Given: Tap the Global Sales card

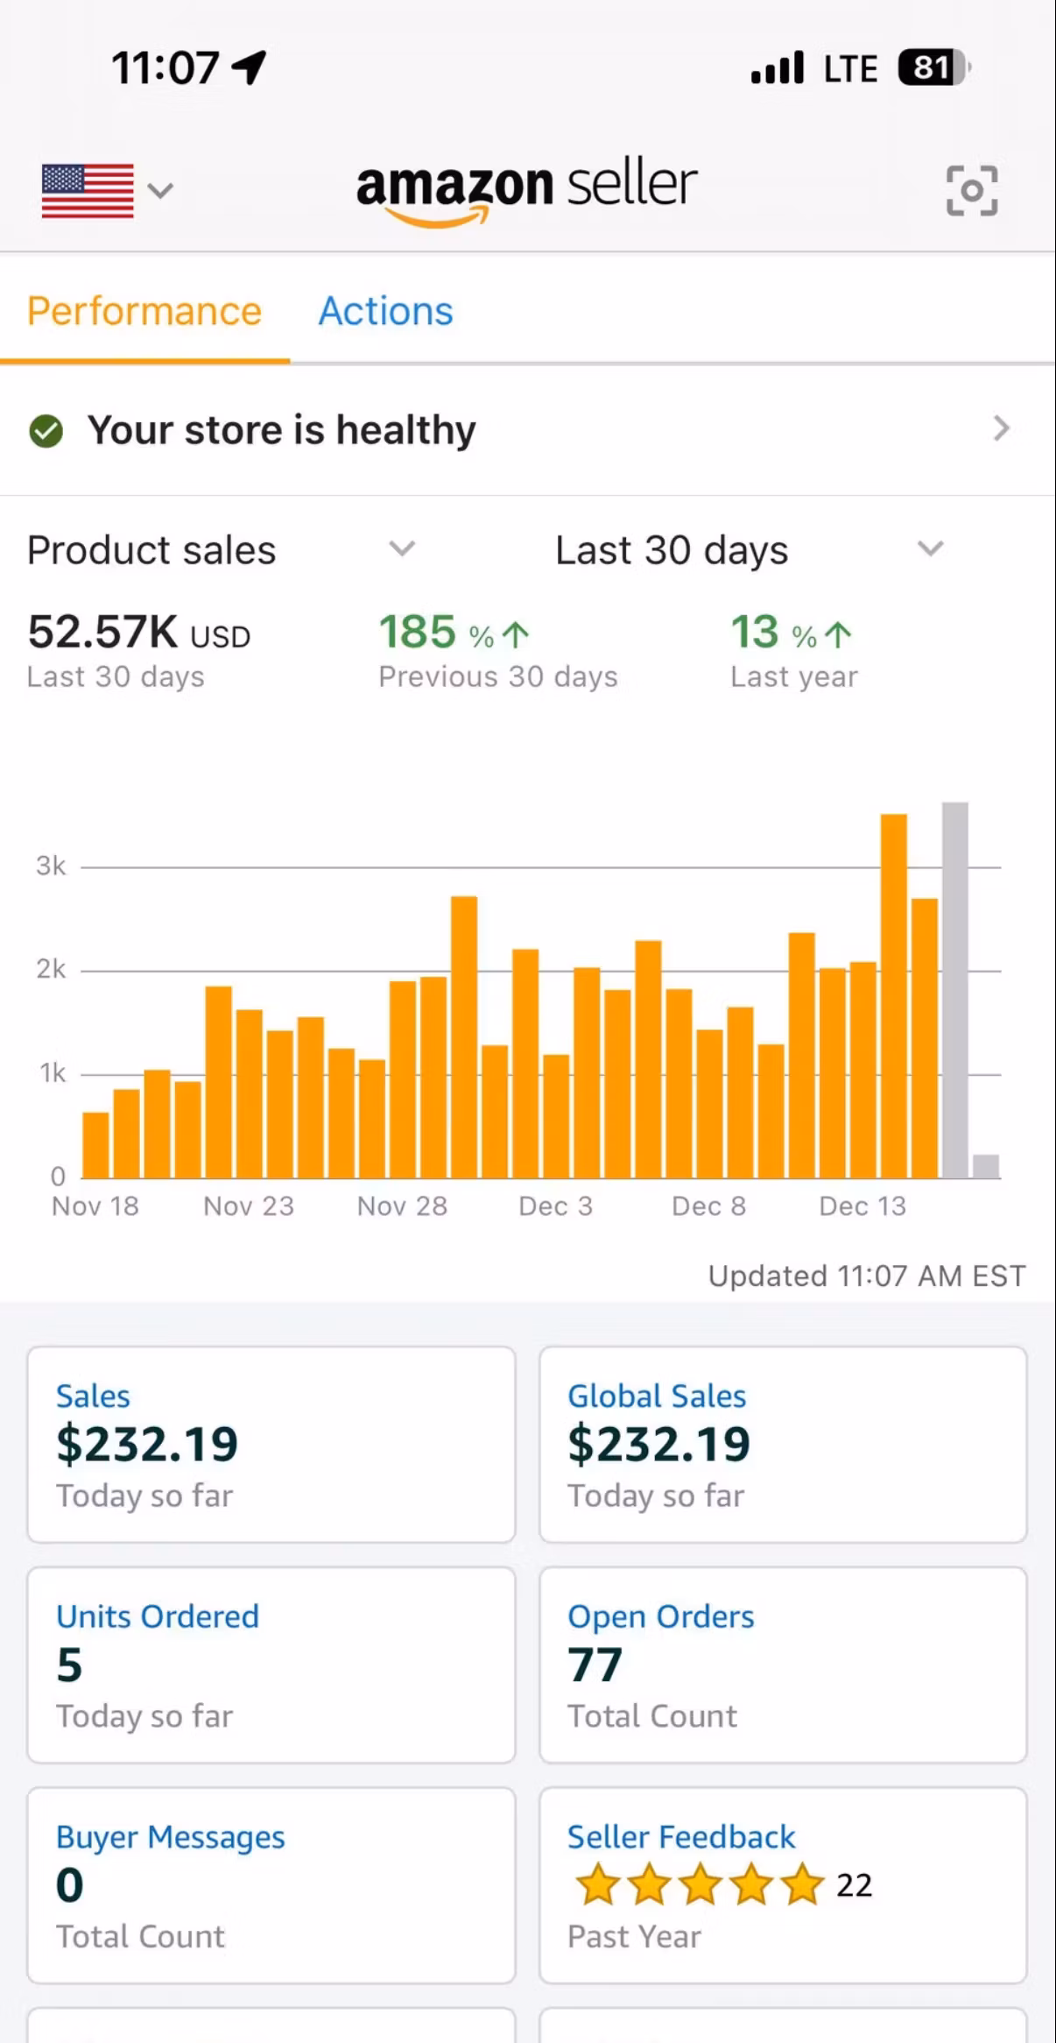Looking at the screenshot, I should pos(782,1445).
